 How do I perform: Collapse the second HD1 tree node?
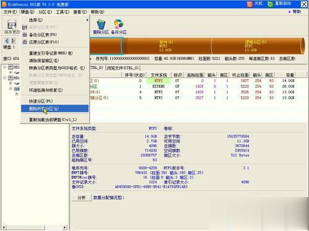click(x=4, y=78)
